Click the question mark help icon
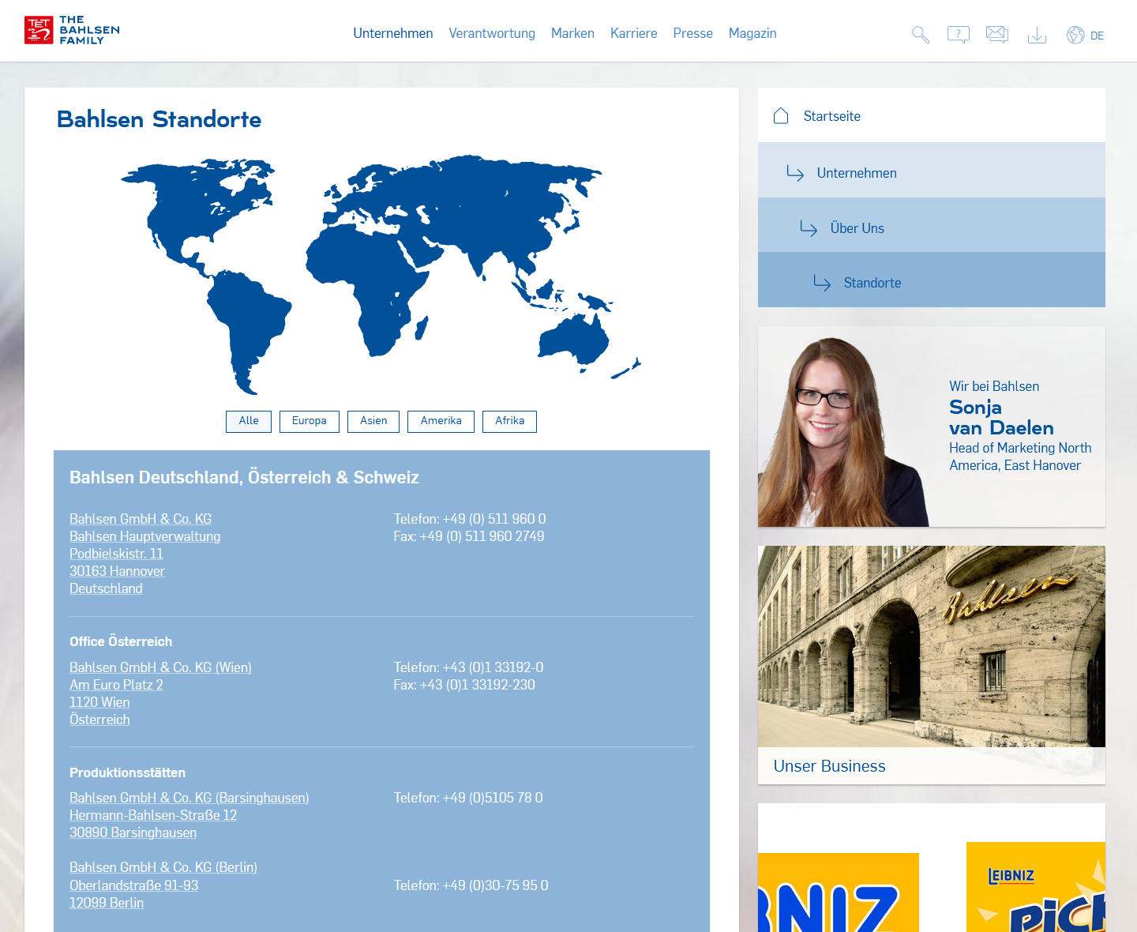This screenshot has width=1137, height=932. [x=958, y=35]
